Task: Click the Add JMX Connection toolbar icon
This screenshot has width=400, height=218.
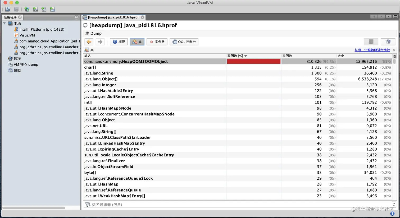Action: click(x=35, y=9)
